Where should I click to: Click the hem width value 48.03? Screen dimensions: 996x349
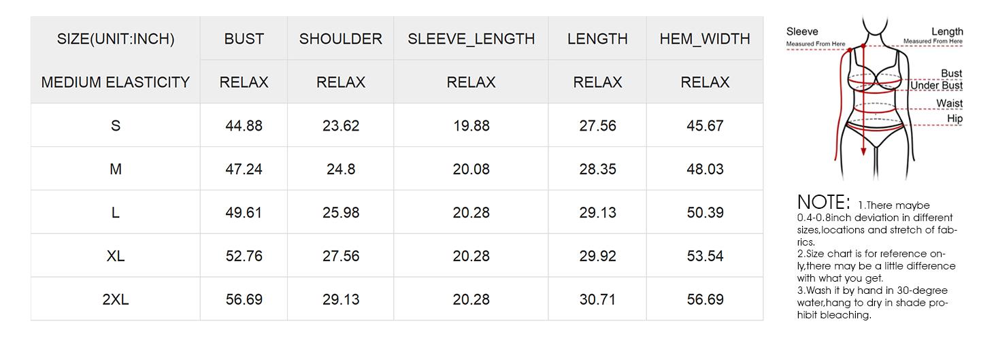[705, 169]
